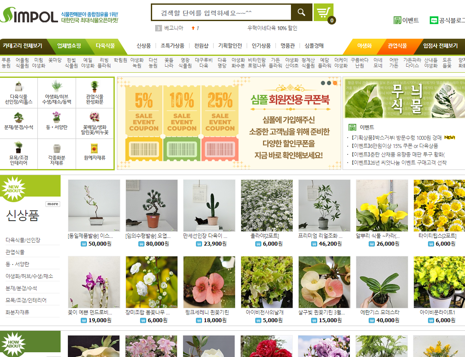Open the 만세선인장 다육이 cactus thumbnail
Image resolution: width=465 pixels, height=357 pixels.
(209, 205)
